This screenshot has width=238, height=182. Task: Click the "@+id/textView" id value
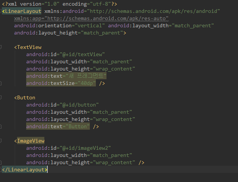[x=82, y=54]
